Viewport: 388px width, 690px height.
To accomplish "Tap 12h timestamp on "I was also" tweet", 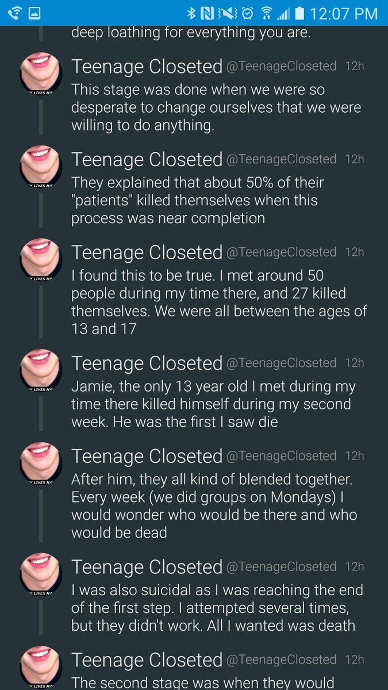I will pyautogui.click(x=355, y=566).
